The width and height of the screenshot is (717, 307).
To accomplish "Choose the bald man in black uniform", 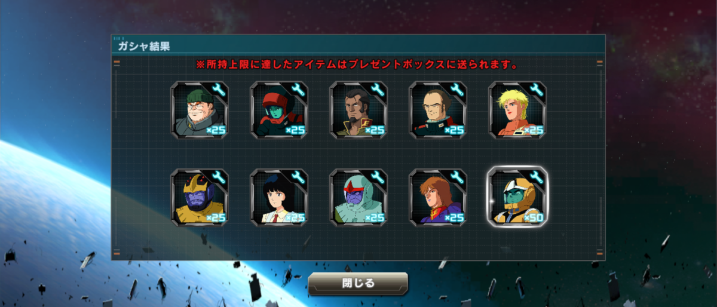I will [438, 110].
